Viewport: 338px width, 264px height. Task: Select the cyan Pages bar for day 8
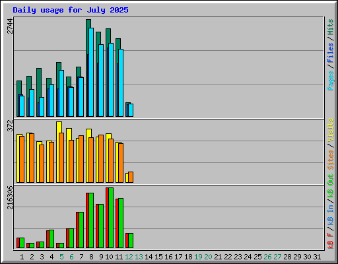91,72
